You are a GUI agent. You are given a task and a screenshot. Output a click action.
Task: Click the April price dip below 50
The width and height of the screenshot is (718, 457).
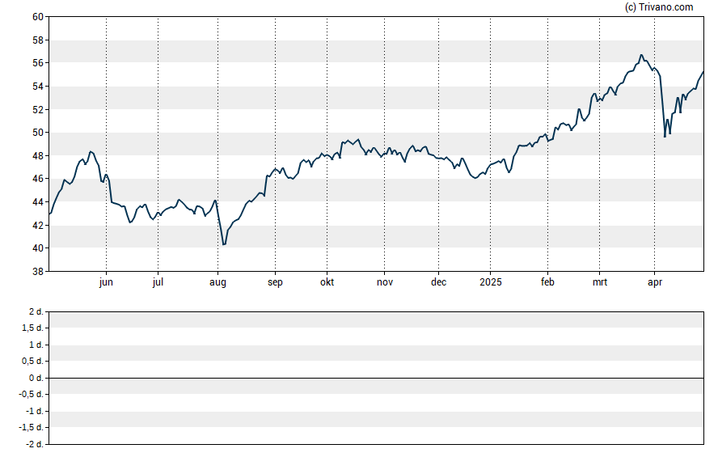click(665, 136)
